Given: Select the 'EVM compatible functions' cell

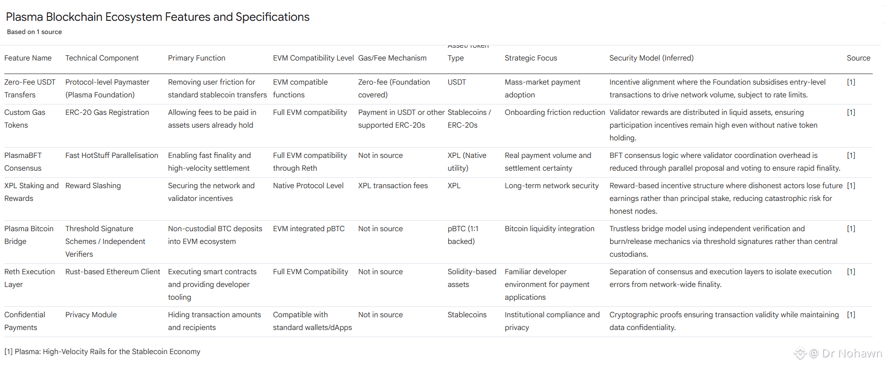Looking at the screenshot, I should tap(300, 88).
